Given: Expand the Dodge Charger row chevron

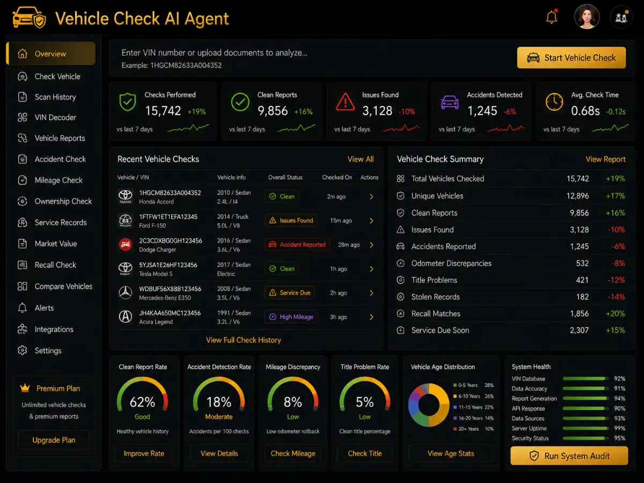Looking at the screenshot, I should tap(371, 245).
